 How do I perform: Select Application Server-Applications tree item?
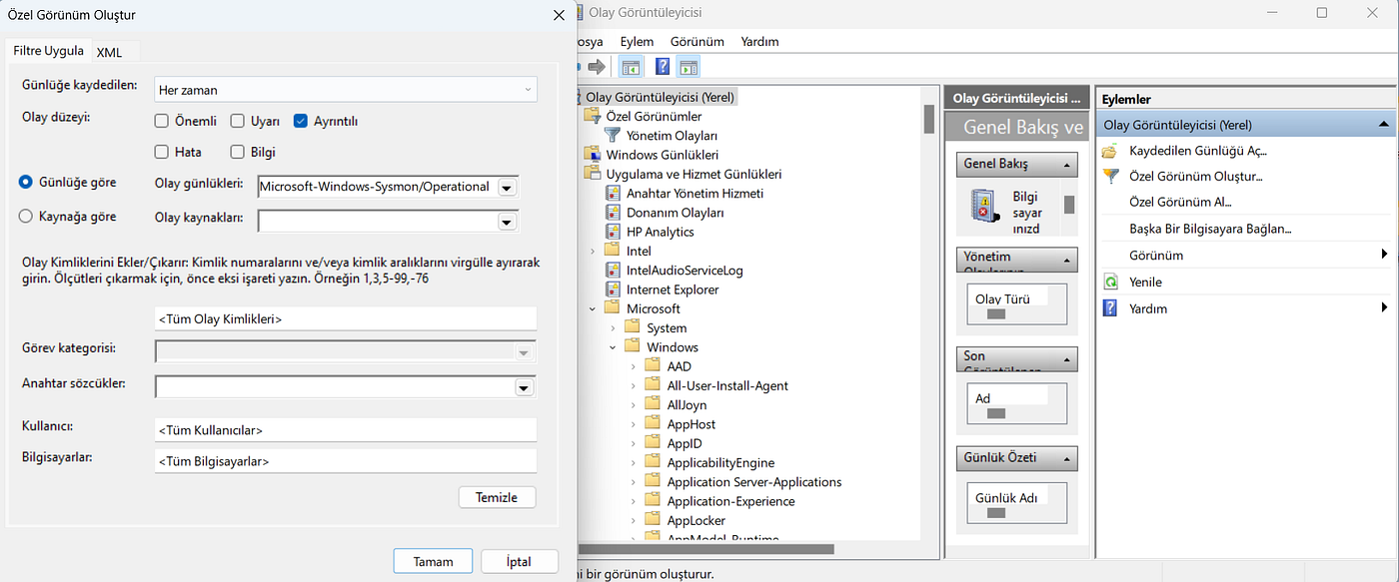pyautogui.click(x=753, y=482)
